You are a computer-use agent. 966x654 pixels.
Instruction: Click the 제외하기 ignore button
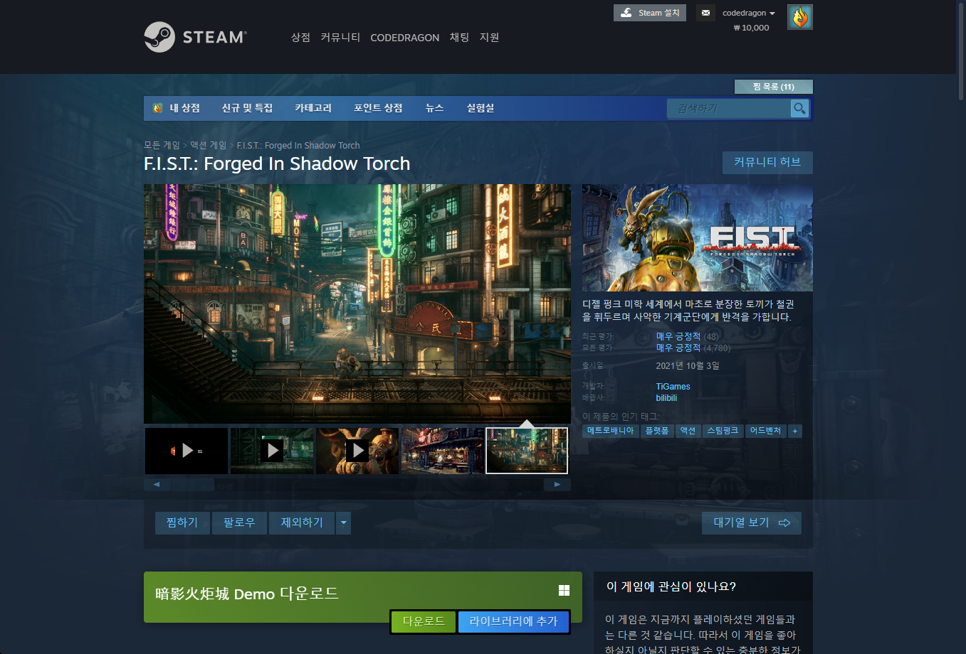pyautogui.click(x=302, y=522)
